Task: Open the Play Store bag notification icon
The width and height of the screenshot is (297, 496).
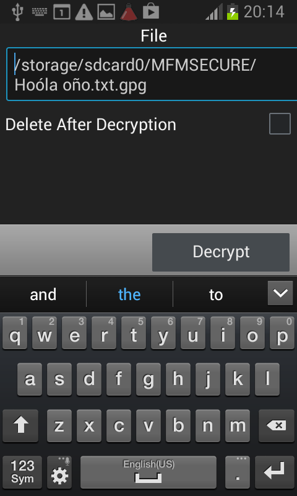Action: coord(151,12)
